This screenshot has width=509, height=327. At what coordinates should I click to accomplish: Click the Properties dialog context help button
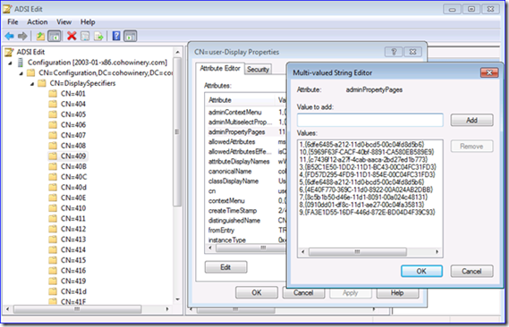point(394,52)
